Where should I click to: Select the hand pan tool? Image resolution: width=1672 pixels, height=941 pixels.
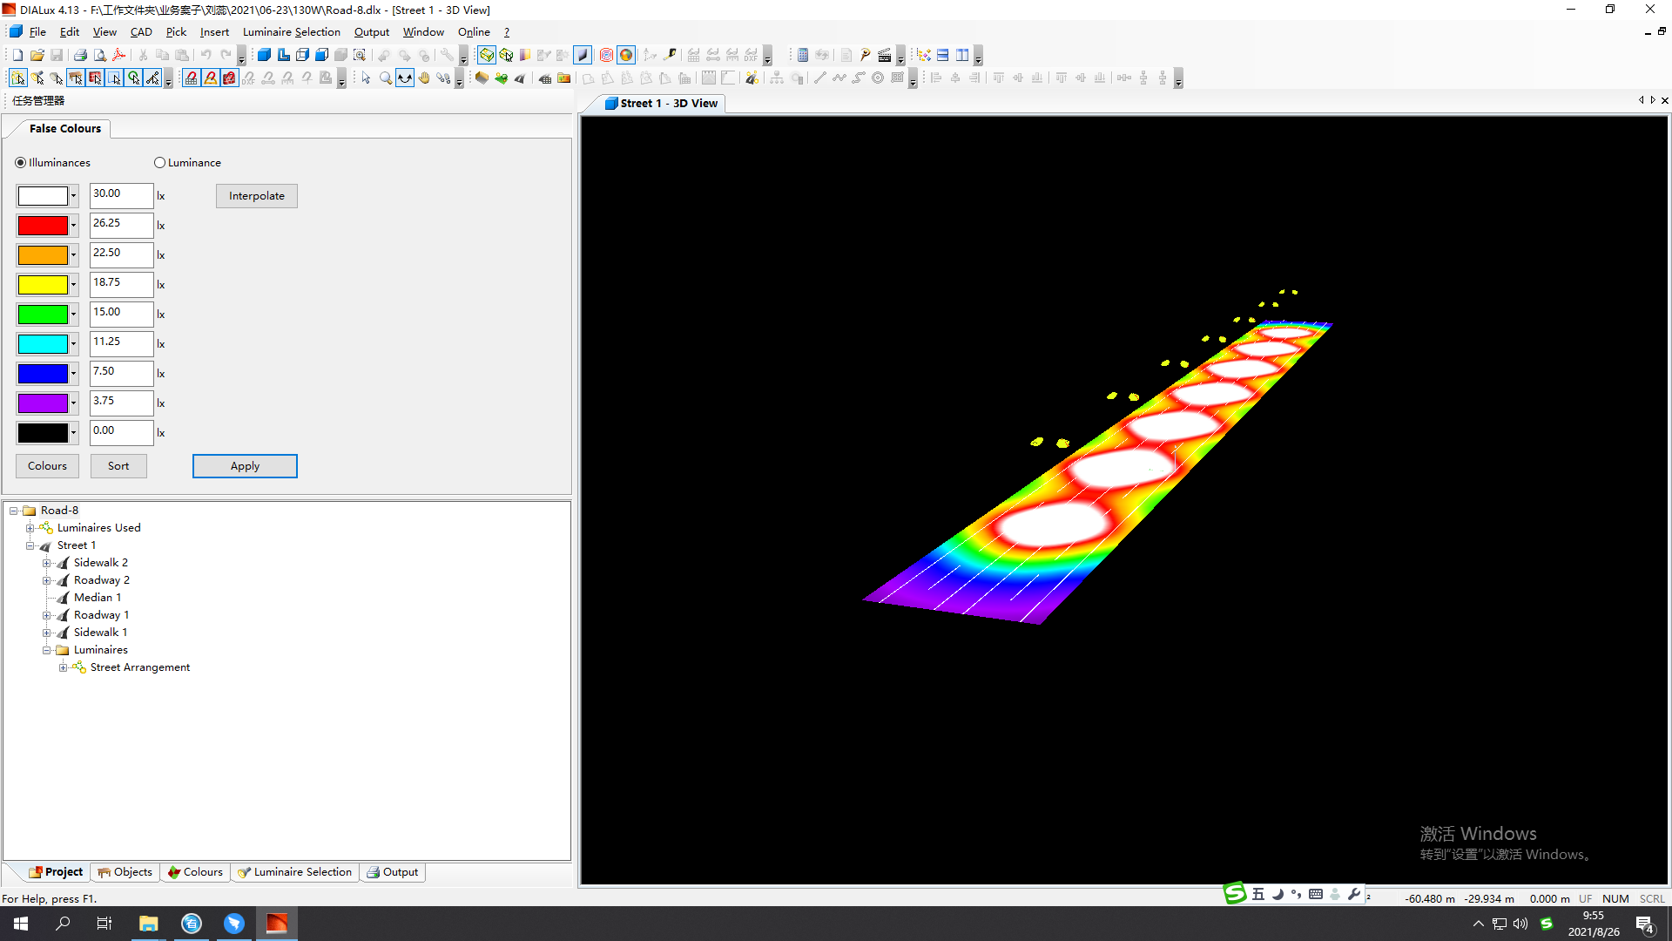424,78
